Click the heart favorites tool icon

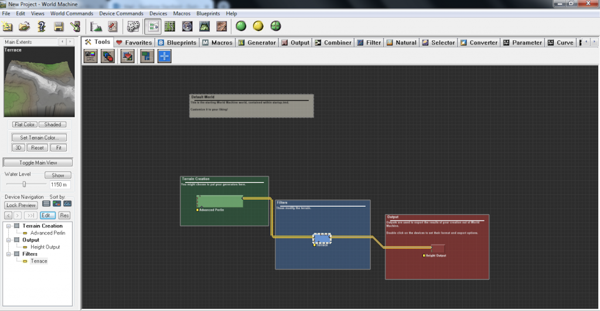pos(127,56)
